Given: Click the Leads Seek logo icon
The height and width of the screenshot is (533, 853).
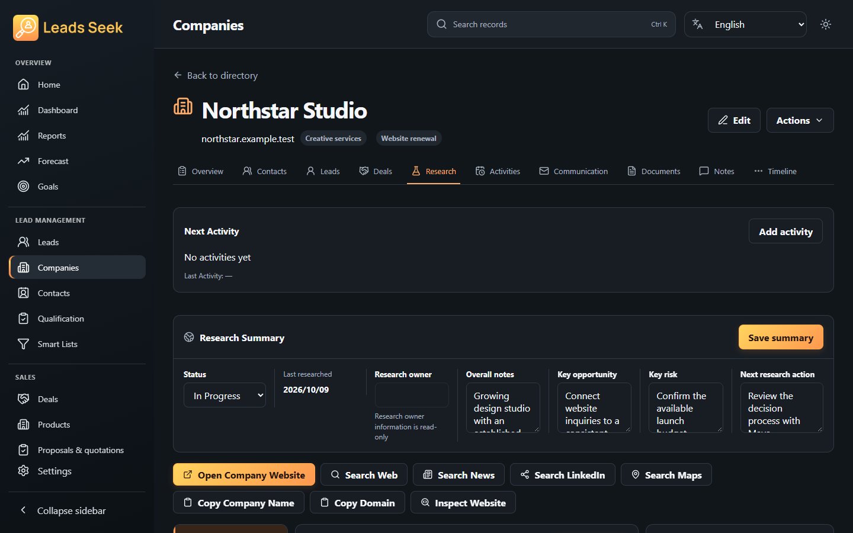Looking at the screenshot, I should pos(25,28).
